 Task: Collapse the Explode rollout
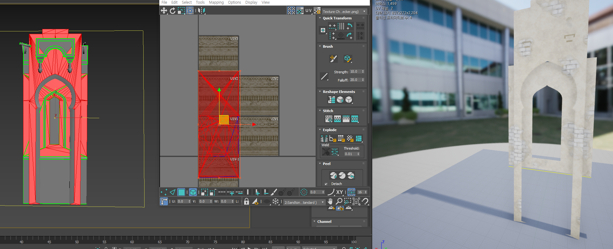[320, 130]
